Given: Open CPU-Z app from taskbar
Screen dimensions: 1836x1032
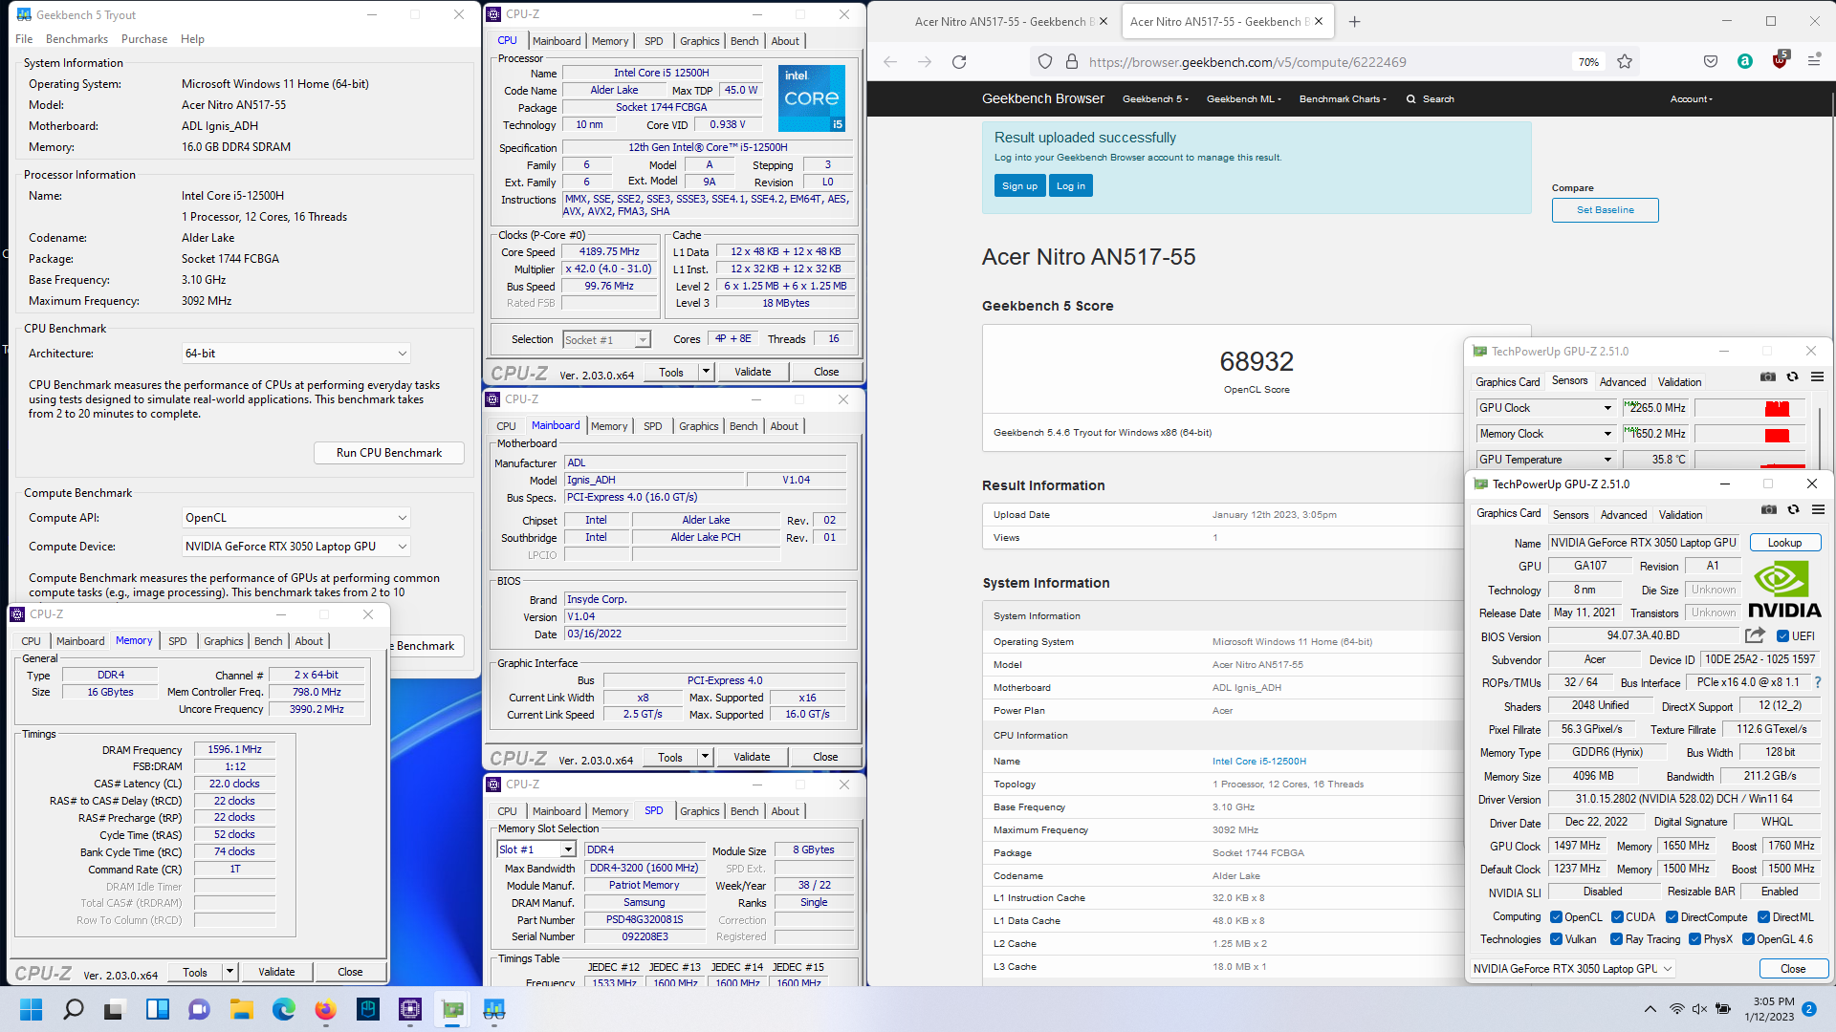Looking at the screenshot, I should [x=410, y=1009].
